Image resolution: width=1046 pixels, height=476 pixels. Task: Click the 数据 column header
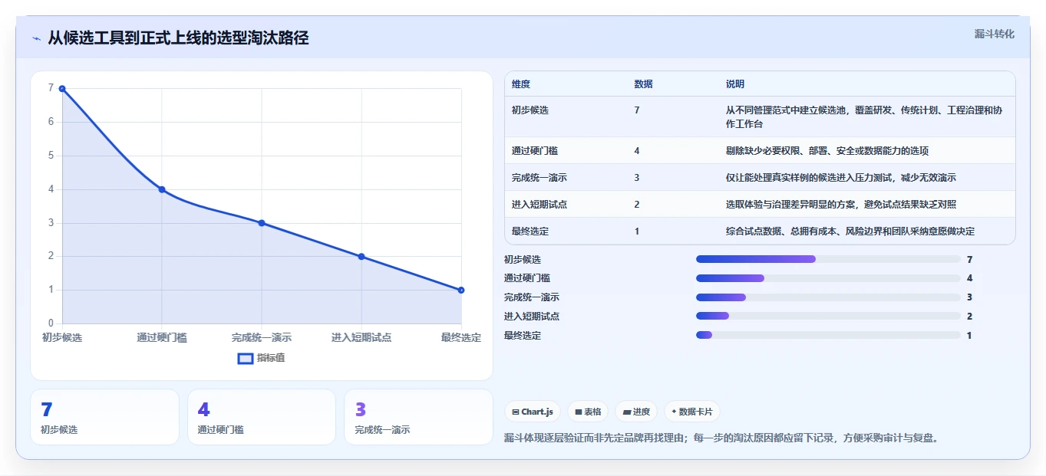644,84
